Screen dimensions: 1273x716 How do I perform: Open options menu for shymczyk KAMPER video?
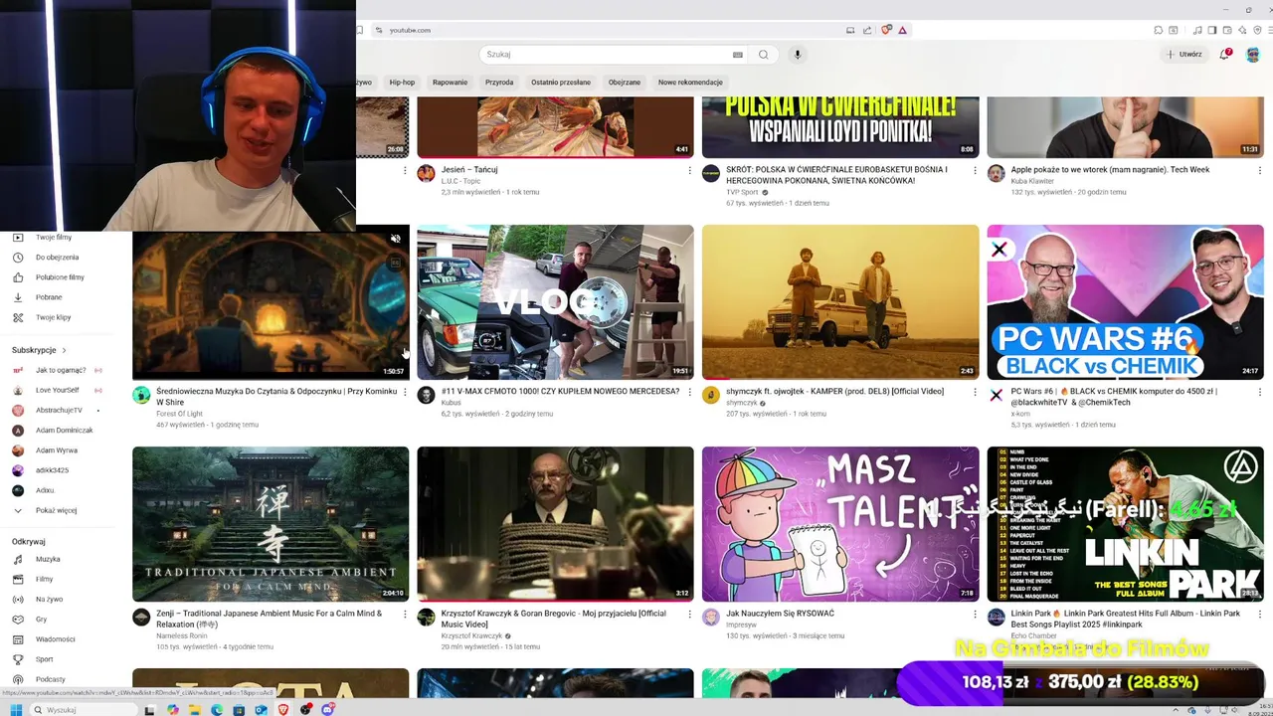tap(975, 392)
